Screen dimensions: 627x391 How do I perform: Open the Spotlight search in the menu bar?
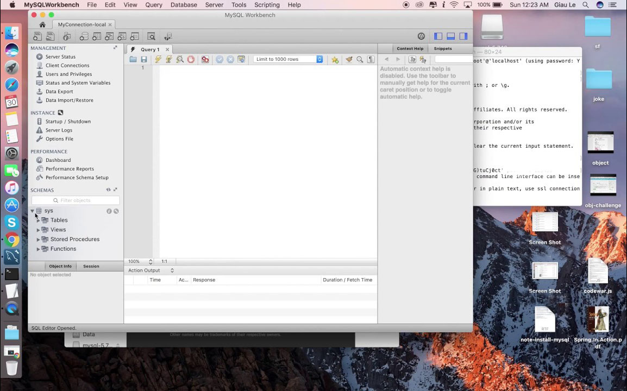pyautogui.click(x=585, y=5)
